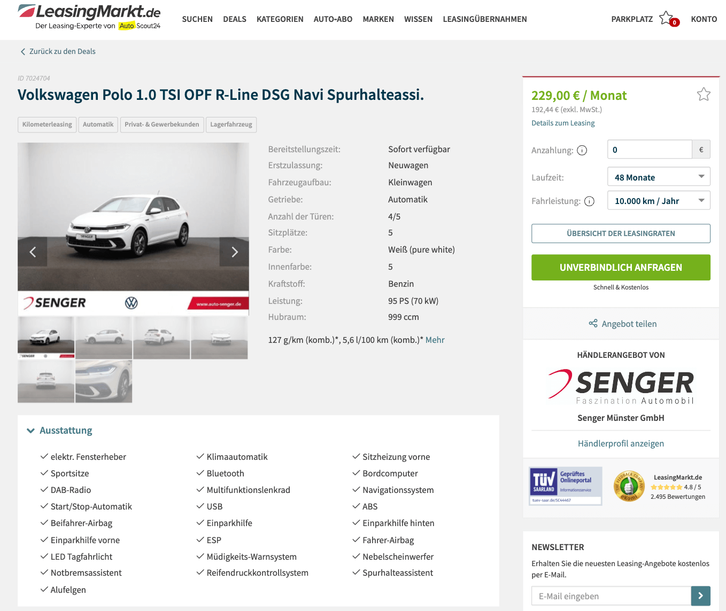
Task: Select sixth thumbnail headlight close-up
Action: coord(104,381)
